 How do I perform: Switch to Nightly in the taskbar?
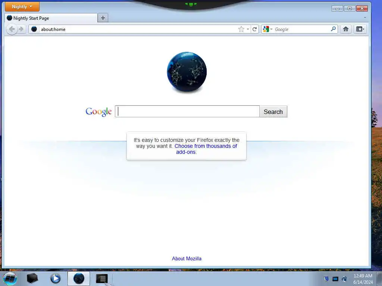pyautogui.click(x=79, y=279)
